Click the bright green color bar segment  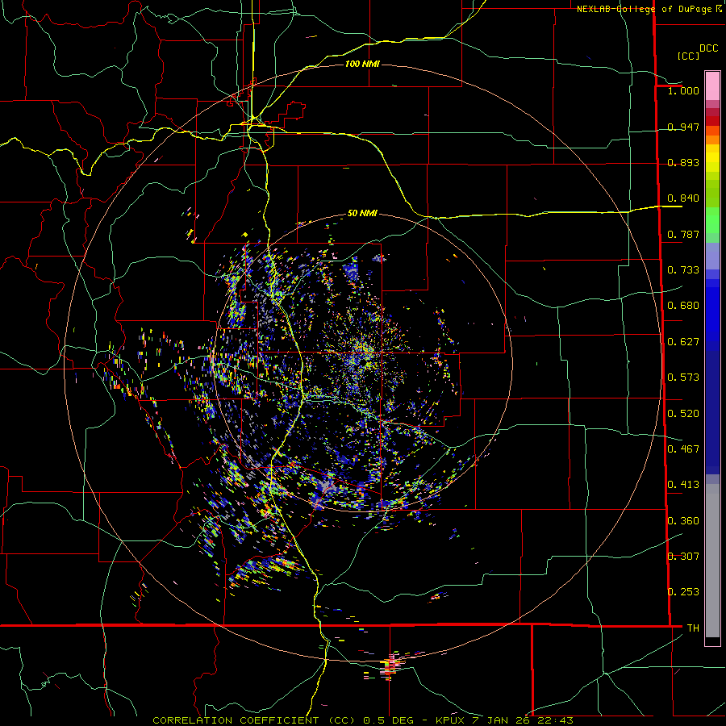[712, 220]
